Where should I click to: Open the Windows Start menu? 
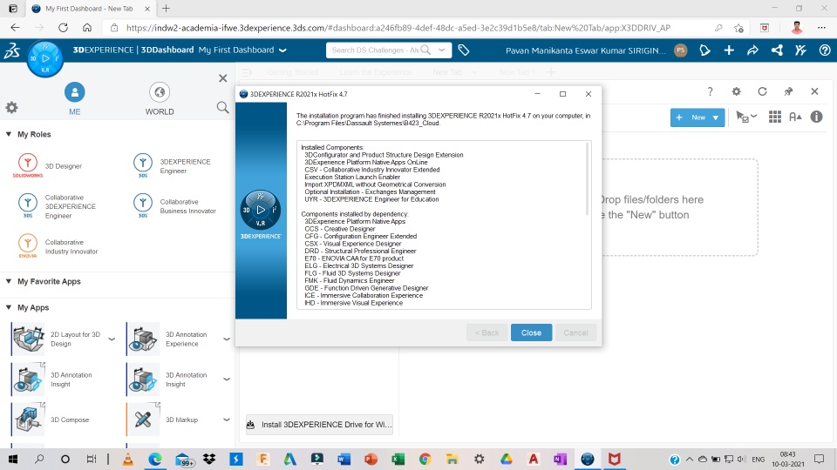(13, 459)
